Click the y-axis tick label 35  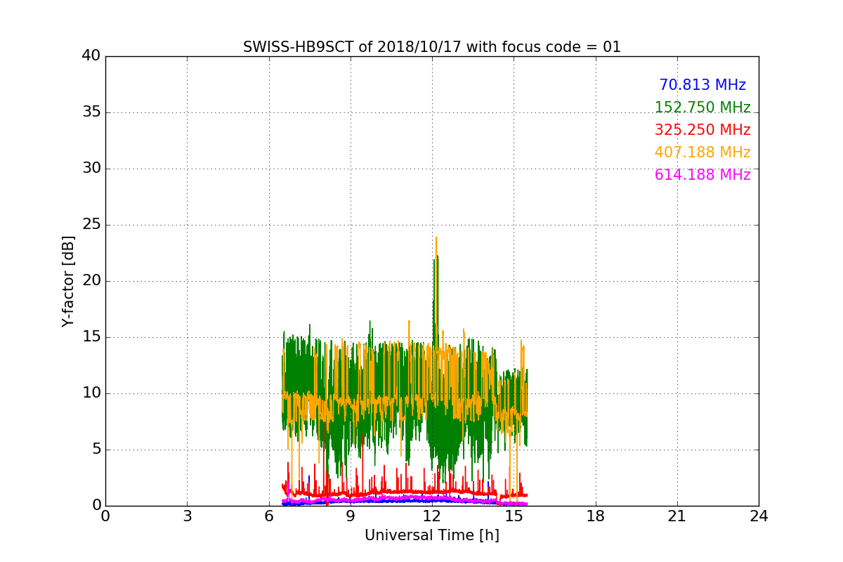[91, 112]
